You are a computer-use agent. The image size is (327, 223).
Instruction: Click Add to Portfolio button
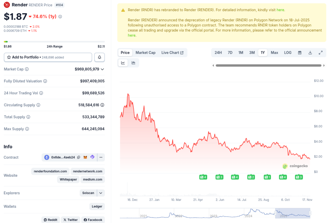click(48, 57)
